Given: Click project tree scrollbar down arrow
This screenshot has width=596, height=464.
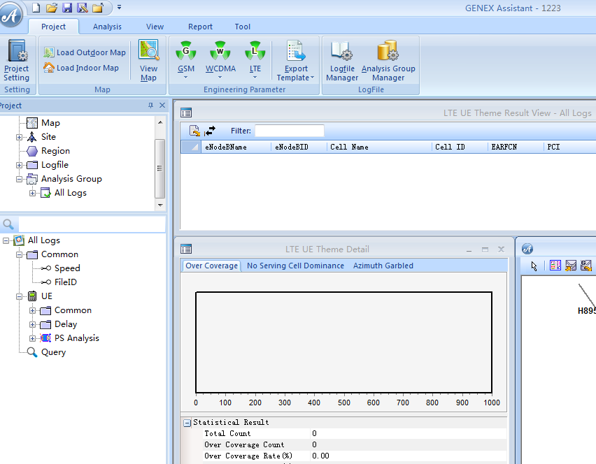Looking at the screenshot, I should pyautogui.click(x=160, y=205).
